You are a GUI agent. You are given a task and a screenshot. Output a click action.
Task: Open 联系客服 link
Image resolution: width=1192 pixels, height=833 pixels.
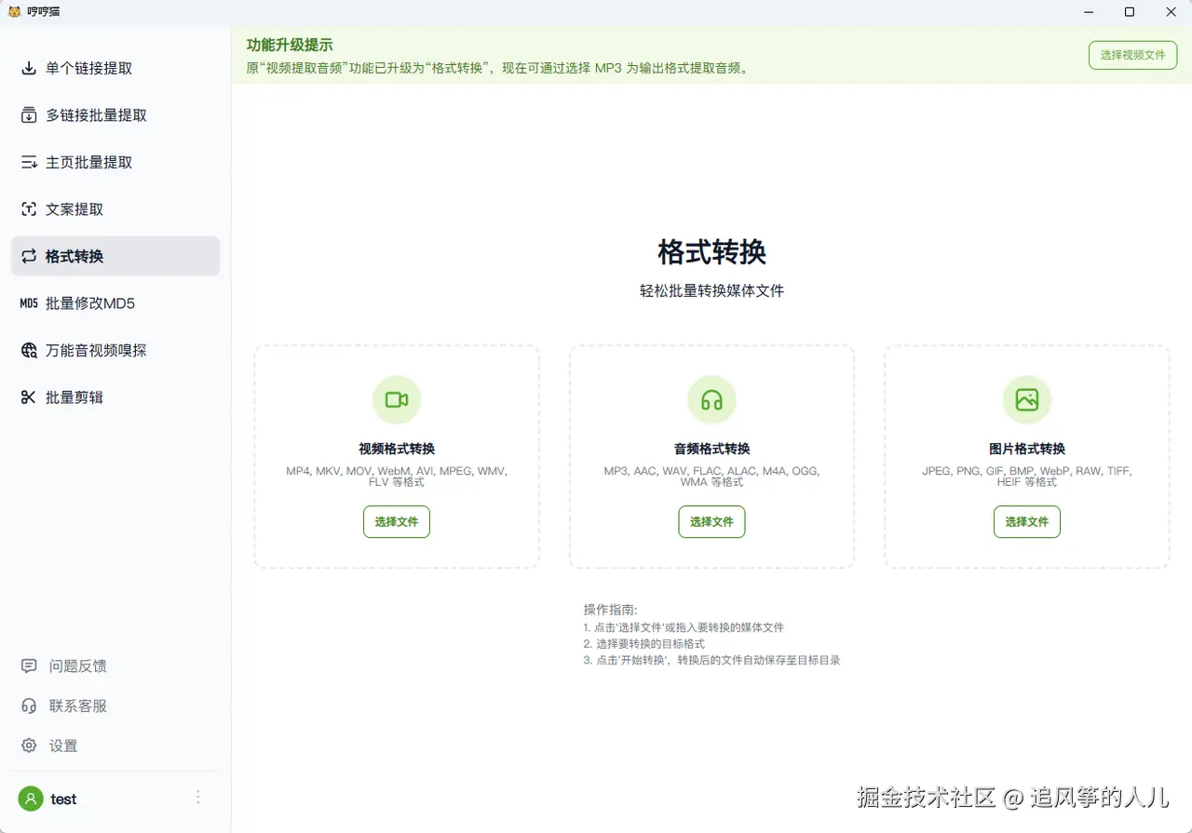[78, 706]
